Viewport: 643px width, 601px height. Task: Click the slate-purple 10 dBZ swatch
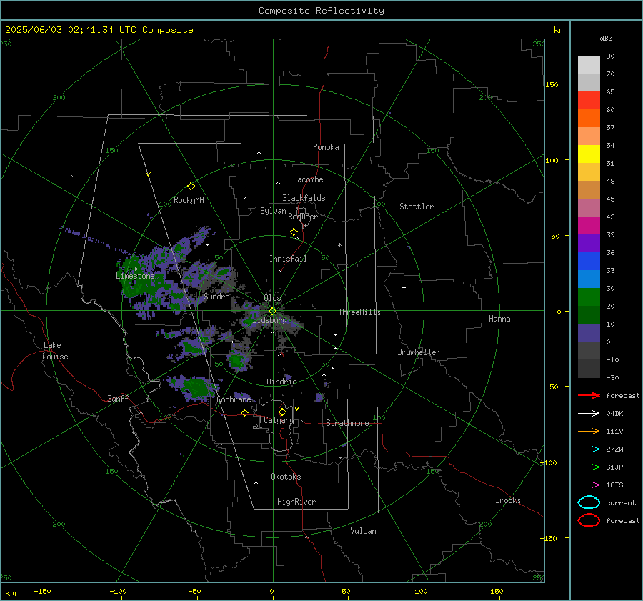[589, 333]
